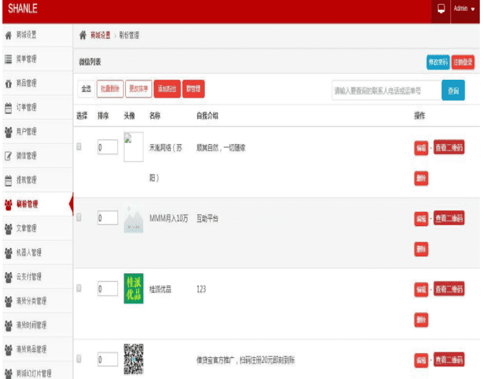This screenshot has height=379, width=484.
Task: Click the blue 查询 search button
Action: pyautogui.click(x=453, y=91)
